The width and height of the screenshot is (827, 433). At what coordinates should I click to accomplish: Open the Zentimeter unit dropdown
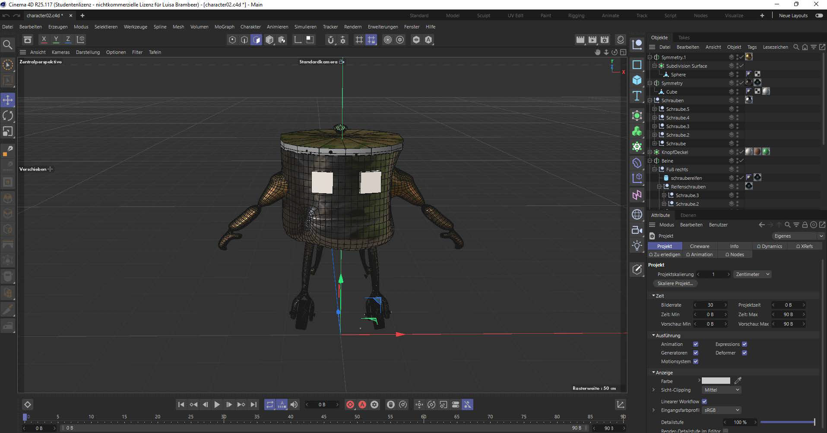753,274
